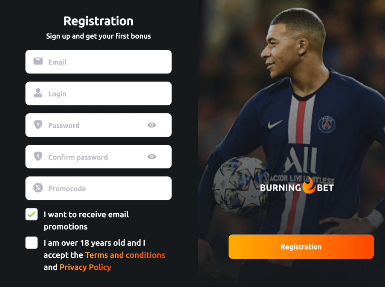
Task: Click the shield icon in Confirm password field
Action: pyautogui.click(x=38, y=156)
